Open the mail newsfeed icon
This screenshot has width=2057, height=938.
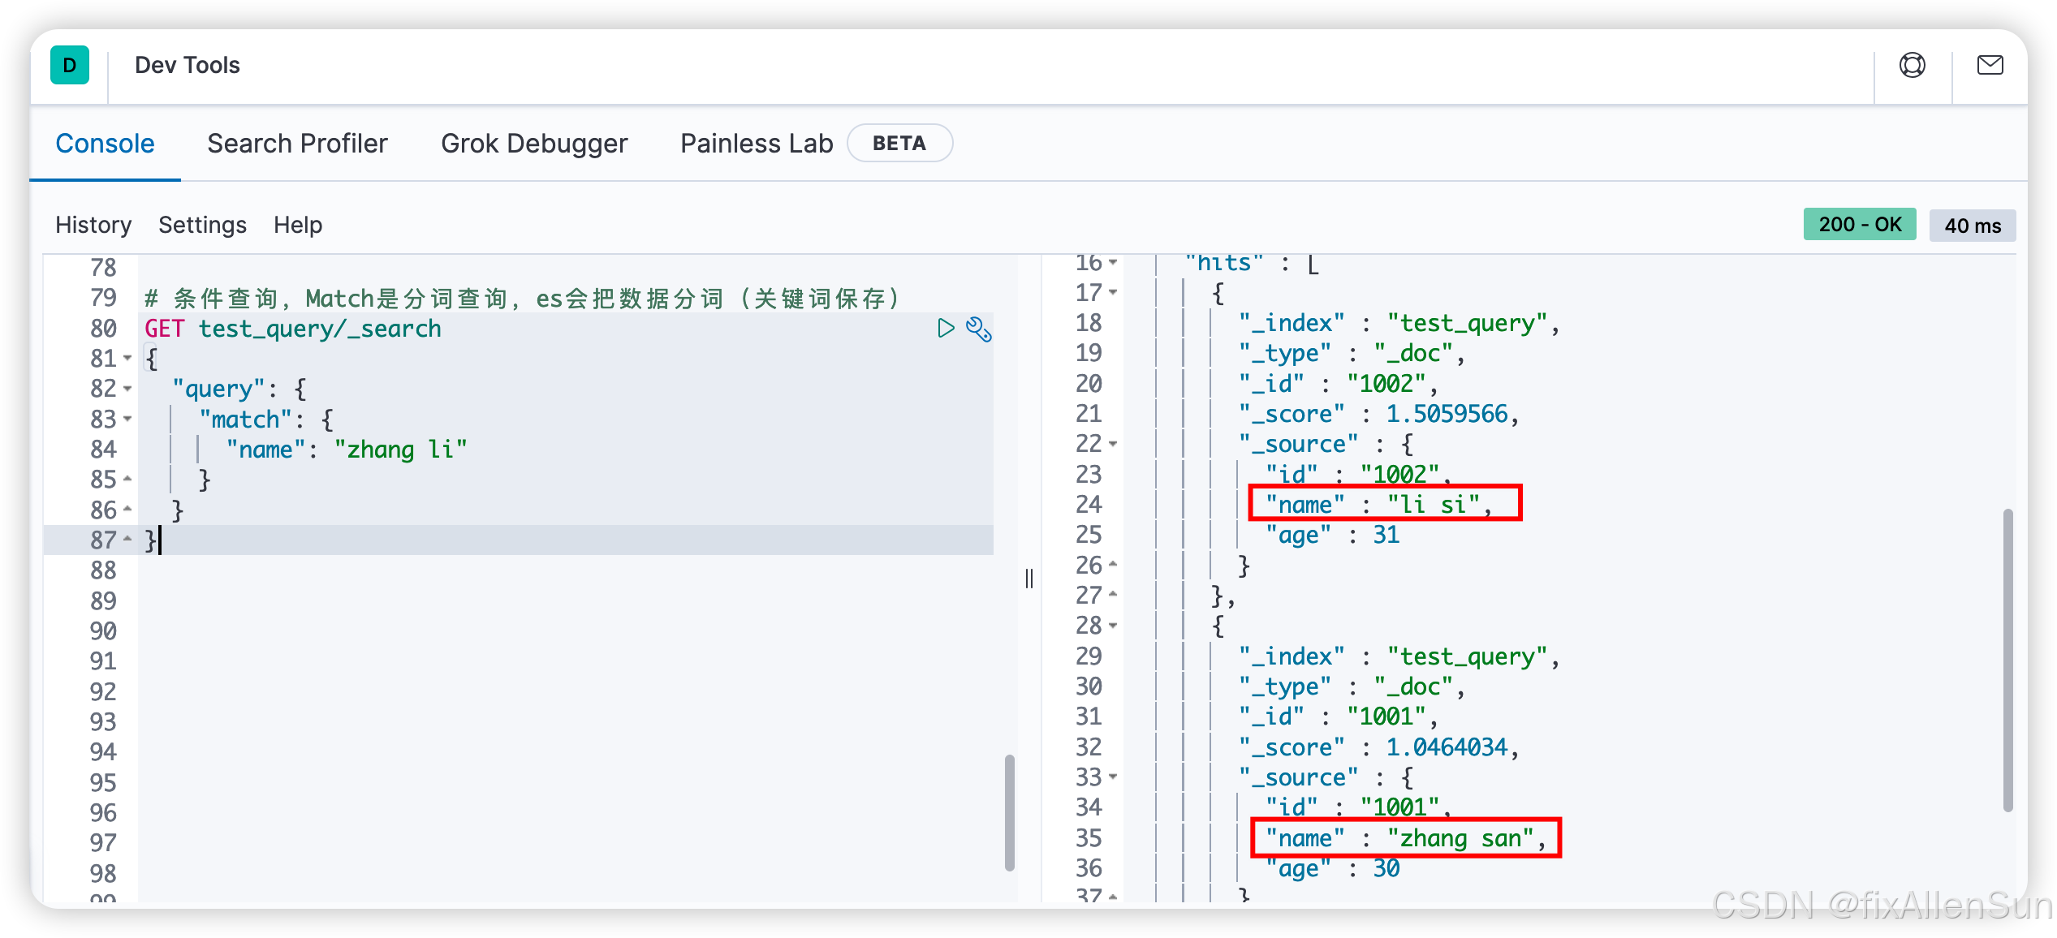coord(1990,65)
